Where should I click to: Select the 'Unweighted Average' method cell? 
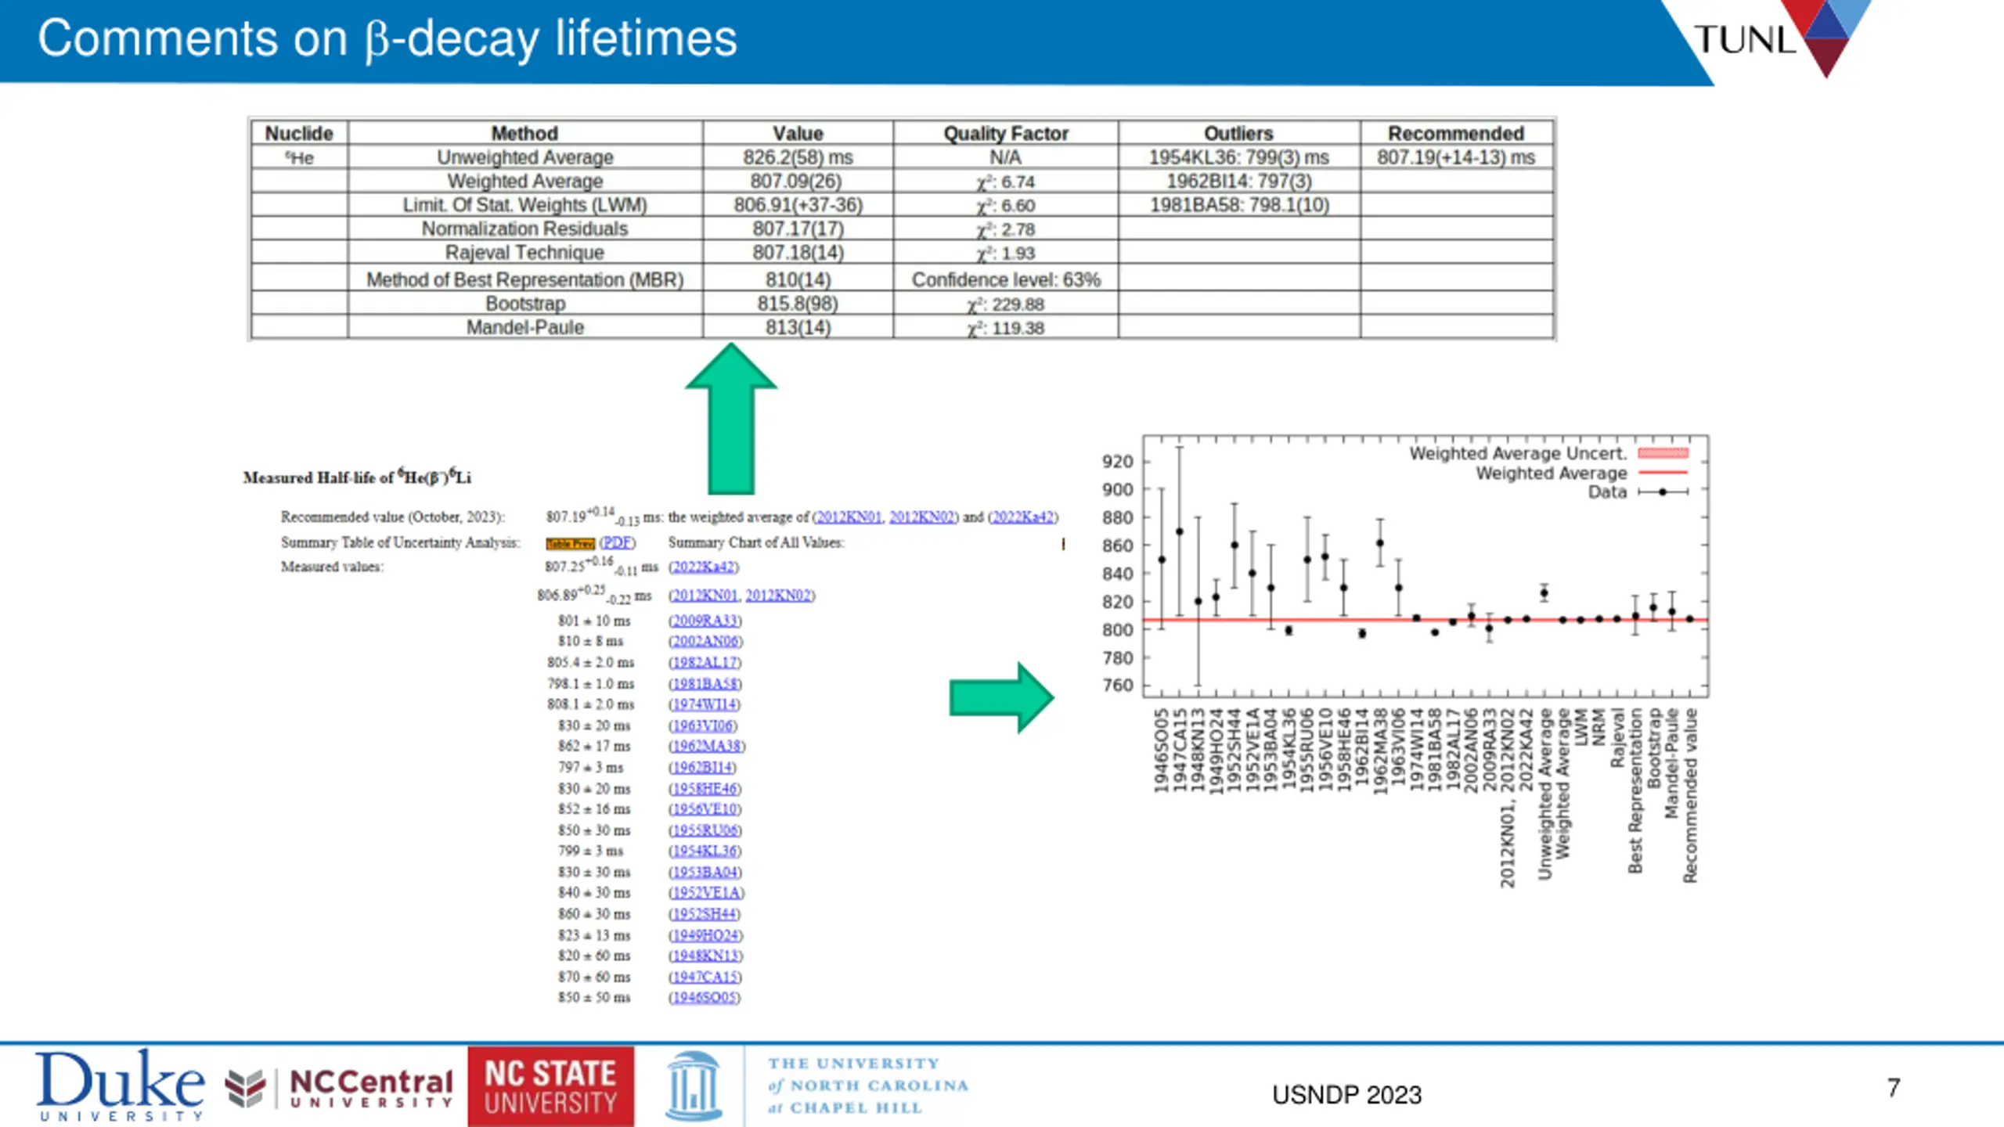click(x=525, y=157)
